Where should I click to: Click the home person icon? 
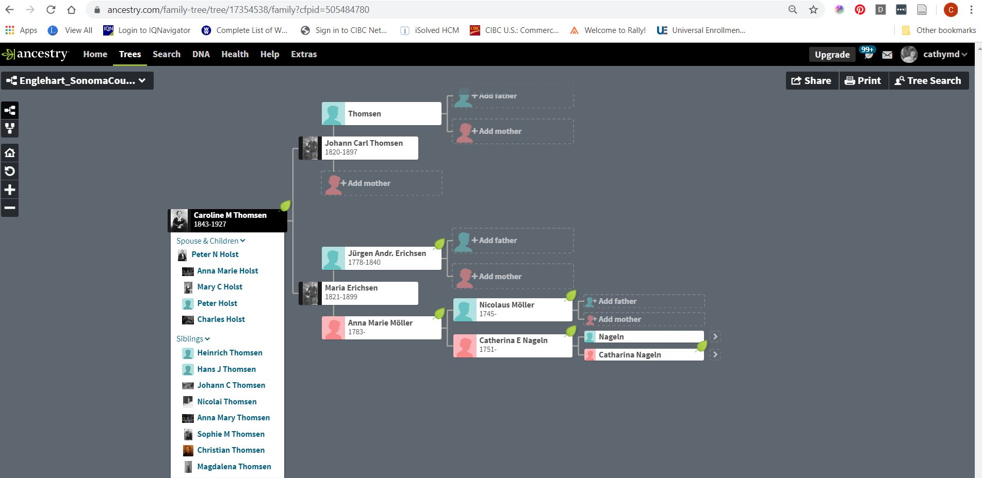tap(10, 153)
